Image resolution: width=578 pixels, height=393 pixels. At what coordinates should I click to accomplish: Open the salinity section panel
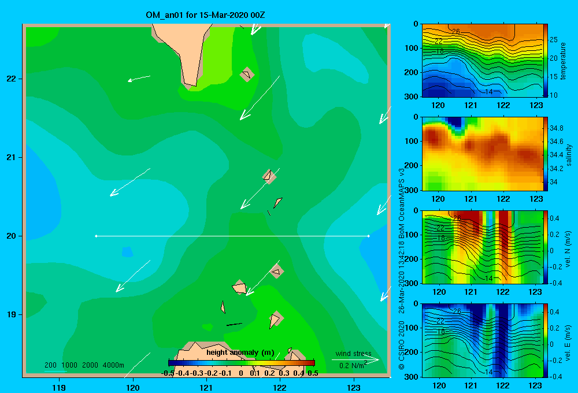point(483,154)
